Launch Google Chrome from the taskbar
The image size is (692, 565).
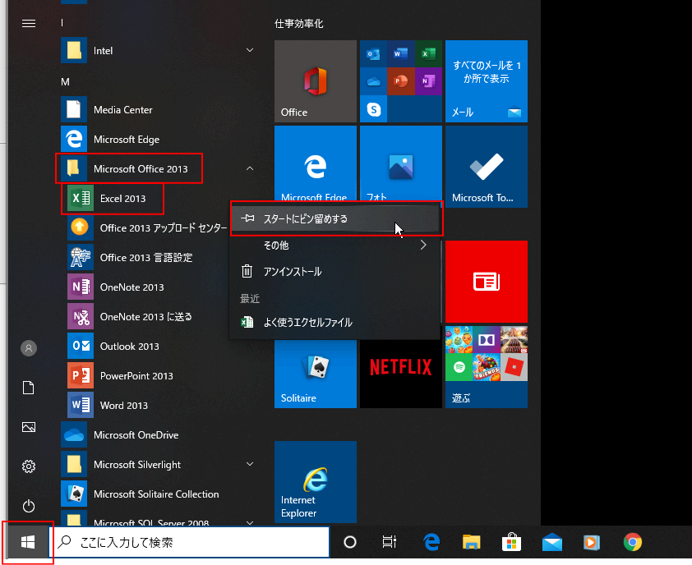coord(633,542)
